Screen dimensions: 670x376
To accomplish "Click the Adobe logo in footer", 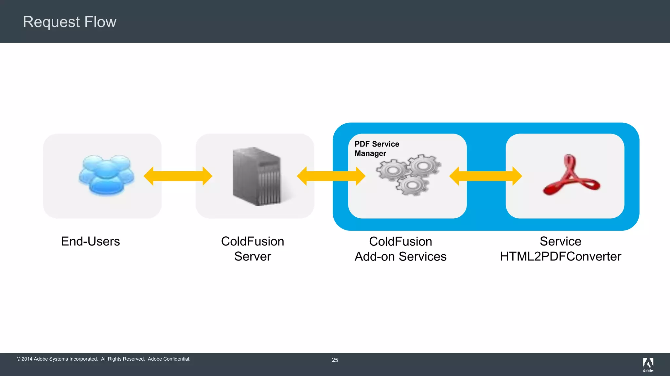I will click(x=648, y=365).
